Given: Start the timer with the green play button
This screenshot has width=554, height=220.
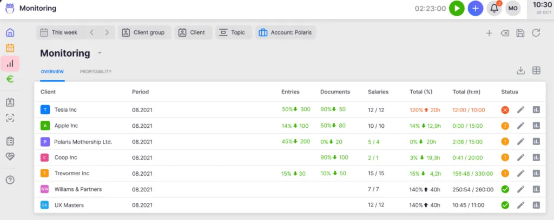Looking at the screenshot, I should pyautogui.click(x=457, y=9).
